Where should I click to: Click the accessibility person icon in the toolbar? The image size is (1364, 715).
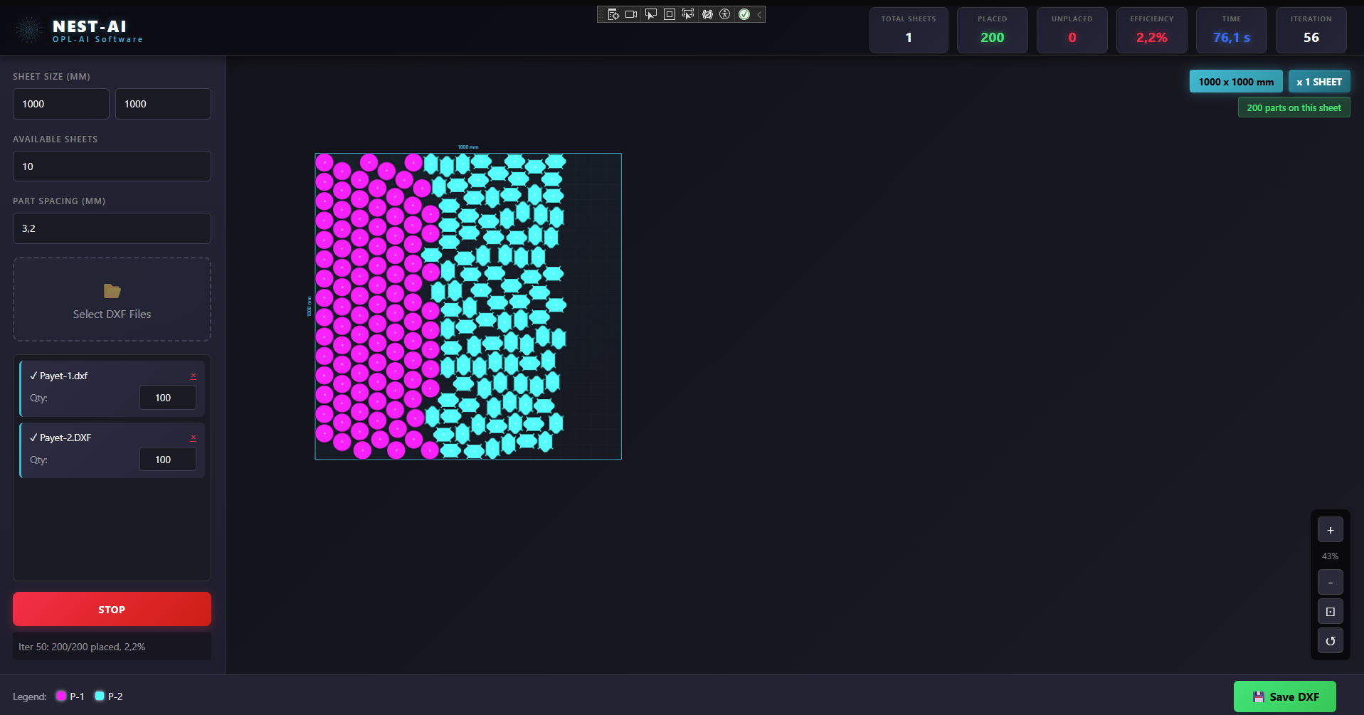coord(725,14)
